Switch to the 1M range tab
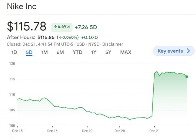The width and height of the screenshot is (196, 139). point(44,52)
